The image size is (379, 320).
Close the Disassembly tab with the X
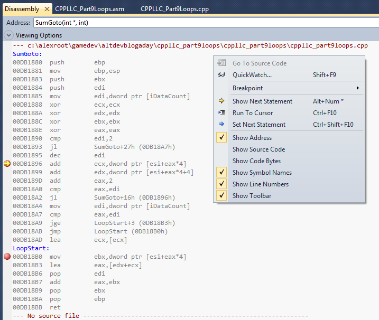[47, 9]
